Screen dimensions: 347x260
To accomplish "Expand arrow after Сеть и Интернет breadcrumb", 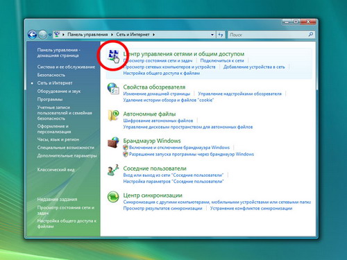I will (x=153, y=35).
